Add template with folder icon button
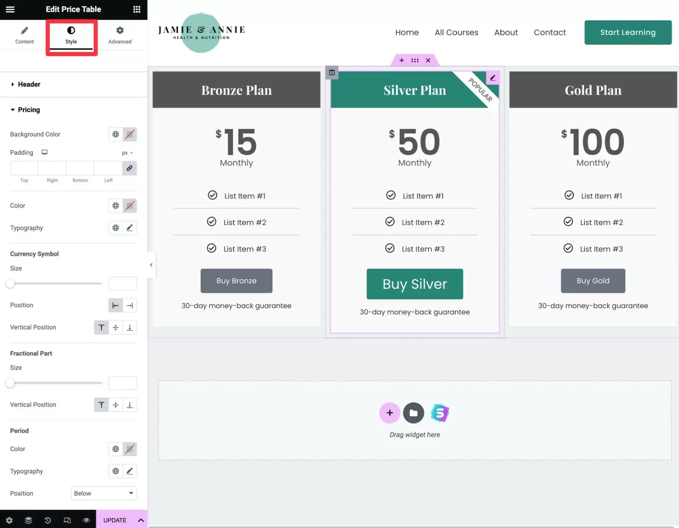Image resolution: width=679 pixels, height=528 pixels. tap(414, 413)
